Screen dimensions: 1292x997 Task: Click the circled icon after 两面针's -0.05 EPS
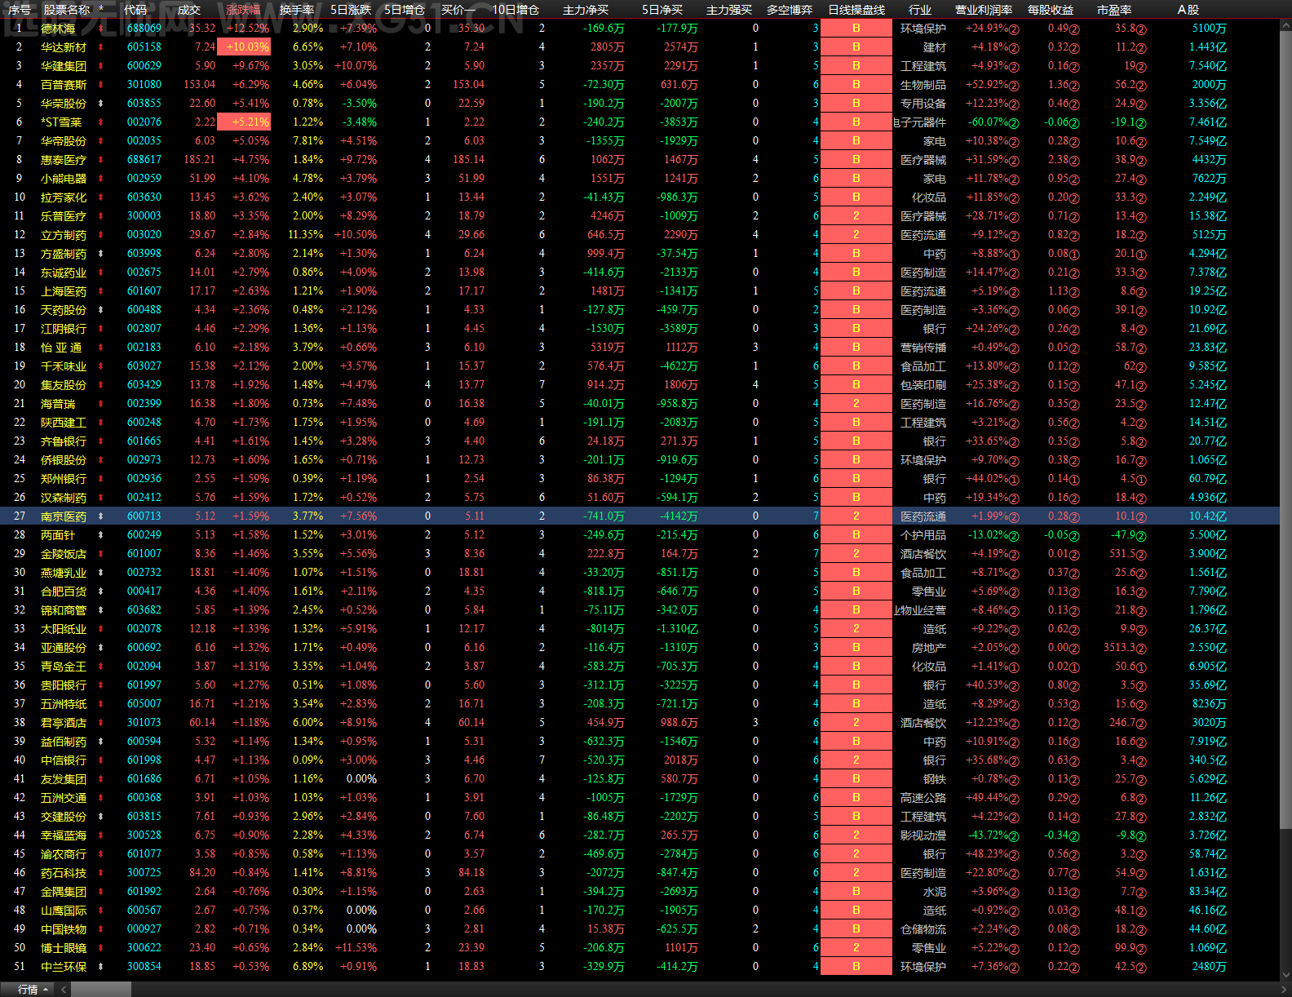[x=1074, y=535]
